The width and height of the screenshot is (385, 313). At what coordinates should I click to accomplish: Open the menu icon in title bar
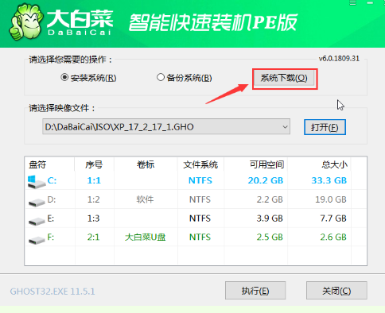pyautogui.click(x=352, y=3)
